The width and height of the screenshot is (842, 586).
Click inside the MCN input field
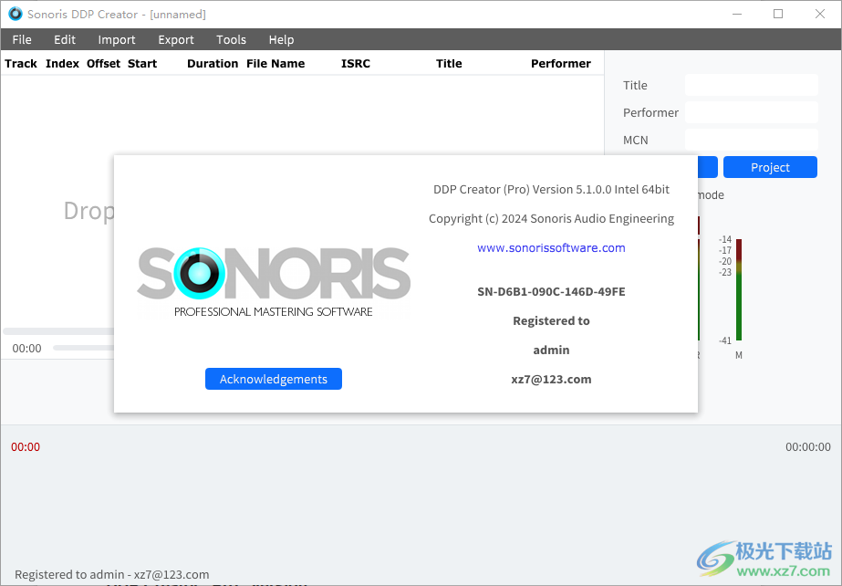coord(751,140)
